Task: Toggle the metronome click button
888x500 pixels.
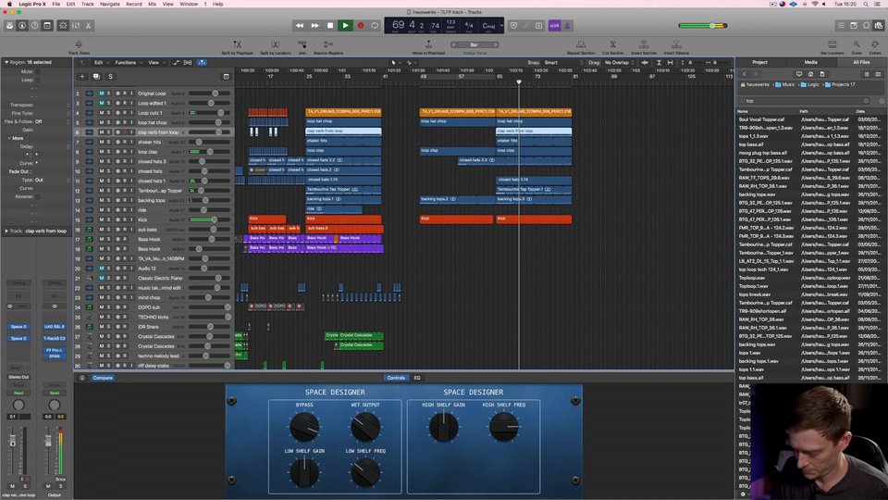Action: 567,26
